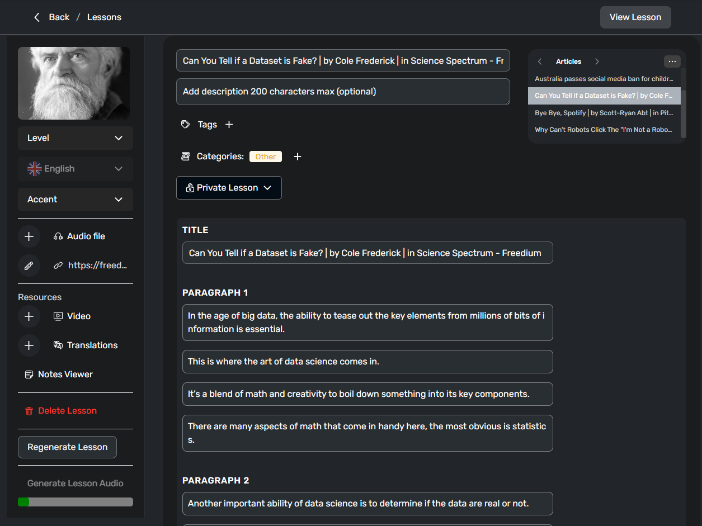Click the View Lesson button
This screenshot has height=526, width=702.
[635, 17]
